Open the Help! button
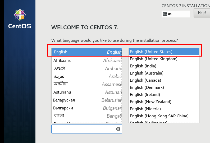The image size is (210, 143). coord(202,13)
